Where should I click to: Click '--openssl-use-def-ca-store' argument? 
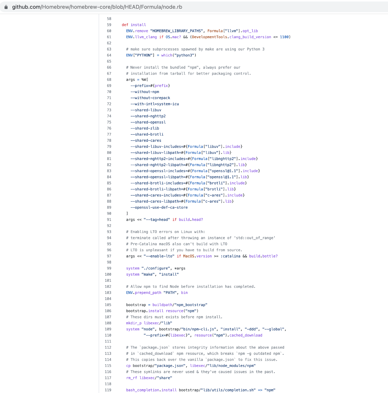click(x=159, y=207)
